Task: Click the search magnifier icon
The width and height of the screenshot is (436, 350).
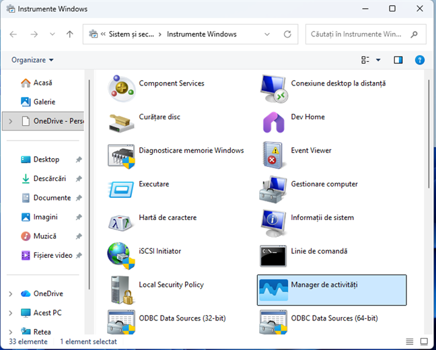Action: point(414,34)
